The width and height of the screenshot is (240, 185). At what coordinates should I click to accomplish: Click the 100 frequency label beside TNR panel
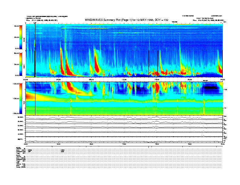(225, 89)
